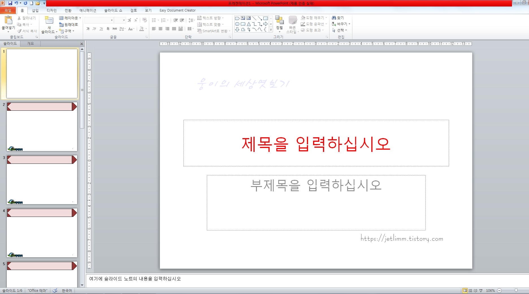Expand the shapes gallery more arrow
Image resolution: width=529 pixels, height=294 pixels.
coord(271,29)
